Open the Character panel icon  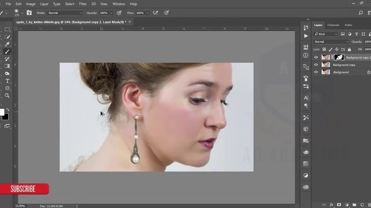pos(305,98)
